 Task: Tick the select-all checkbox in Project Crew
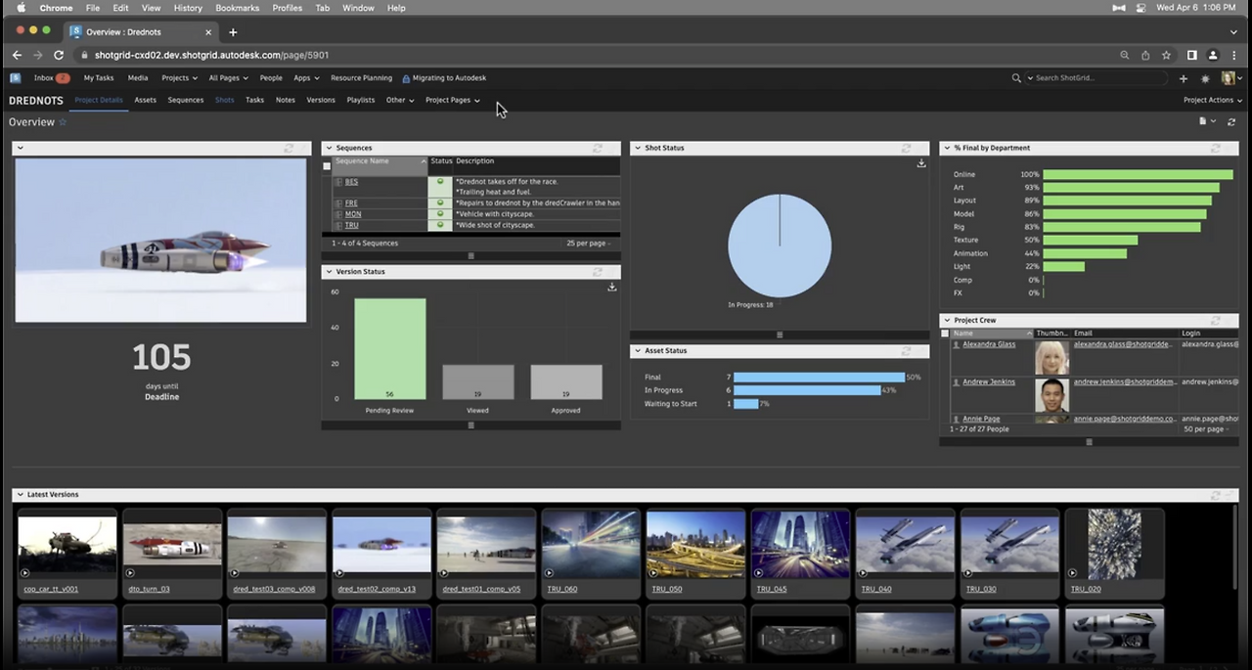[x=945, y=334]
